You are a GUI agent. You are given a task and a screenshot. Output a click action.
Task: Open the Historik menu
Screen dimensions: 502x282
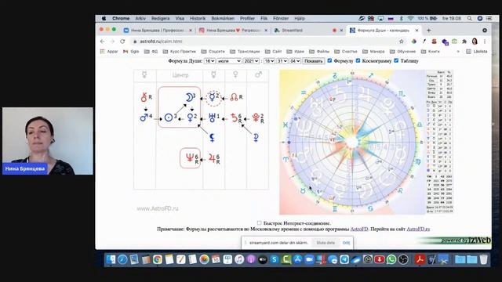coord(198,19)
